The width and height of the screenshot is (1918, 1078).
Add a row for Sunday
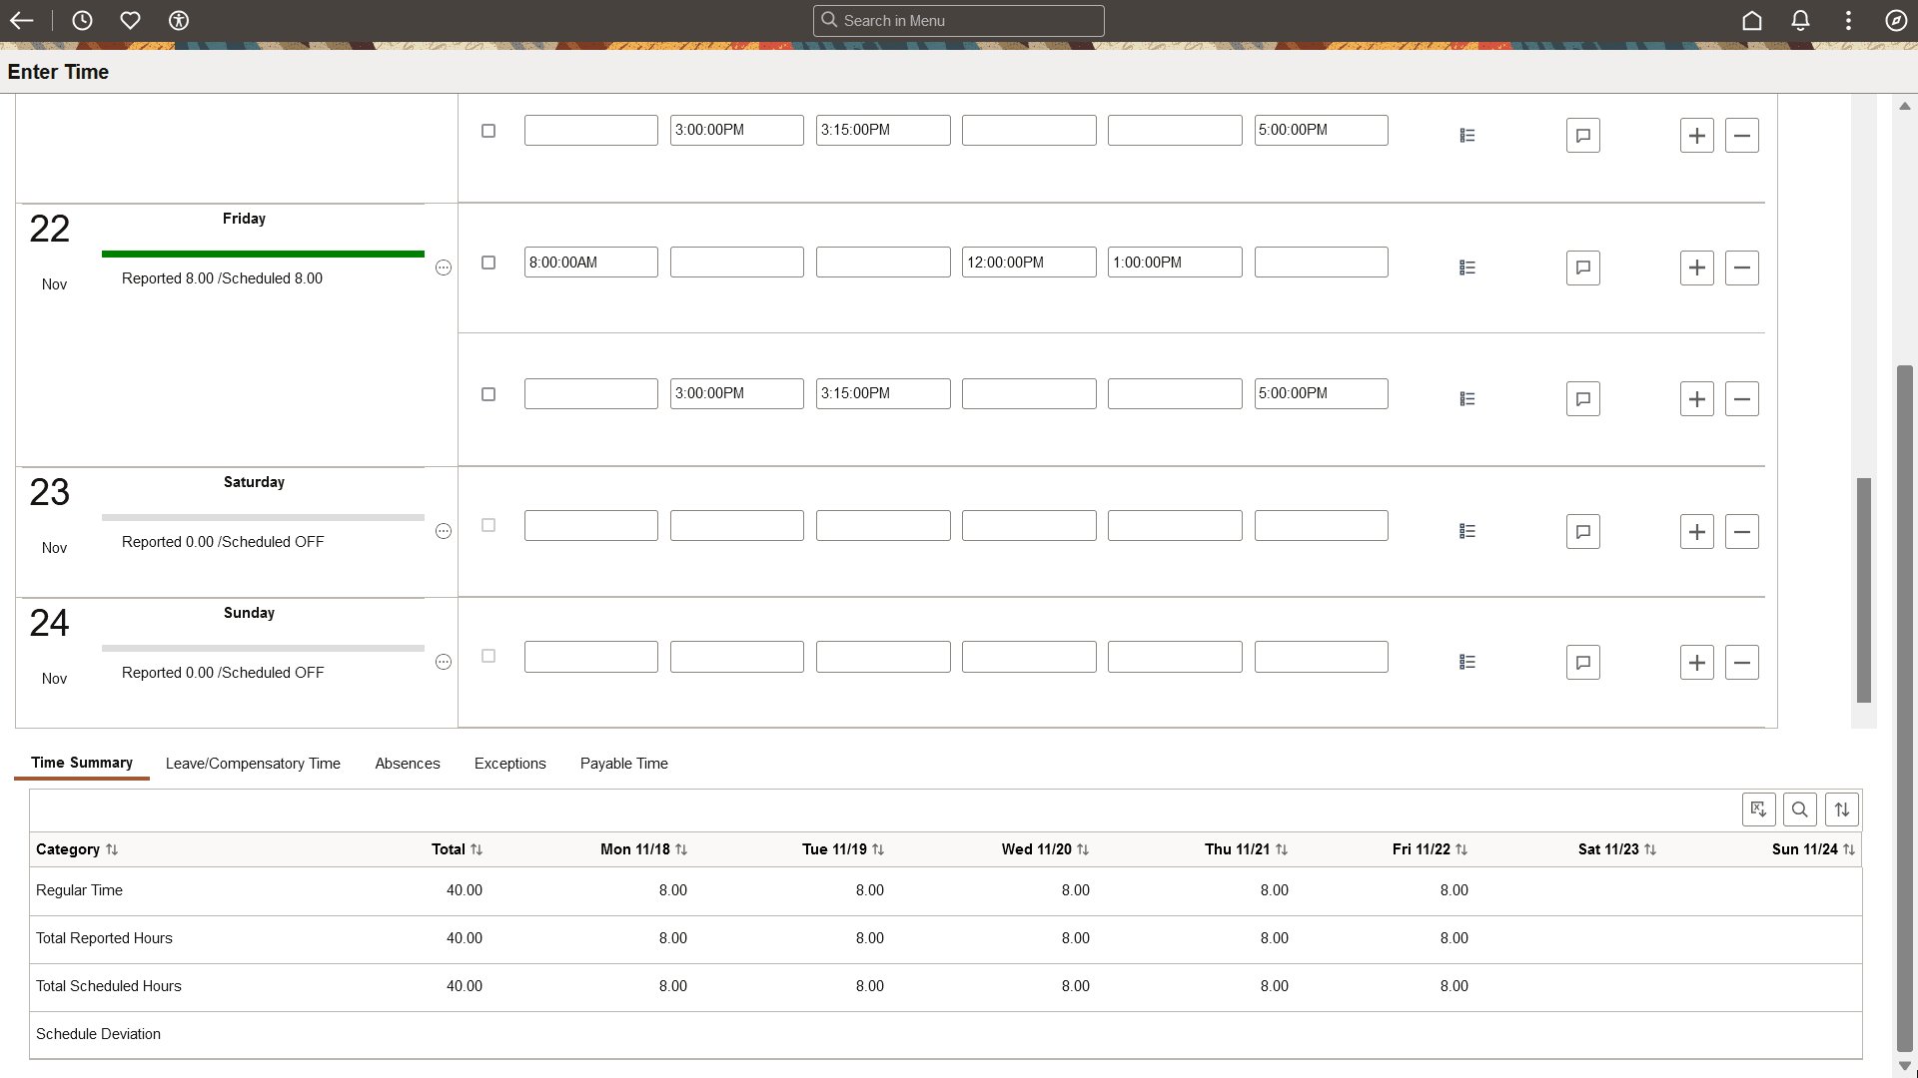pos(1696,663)
